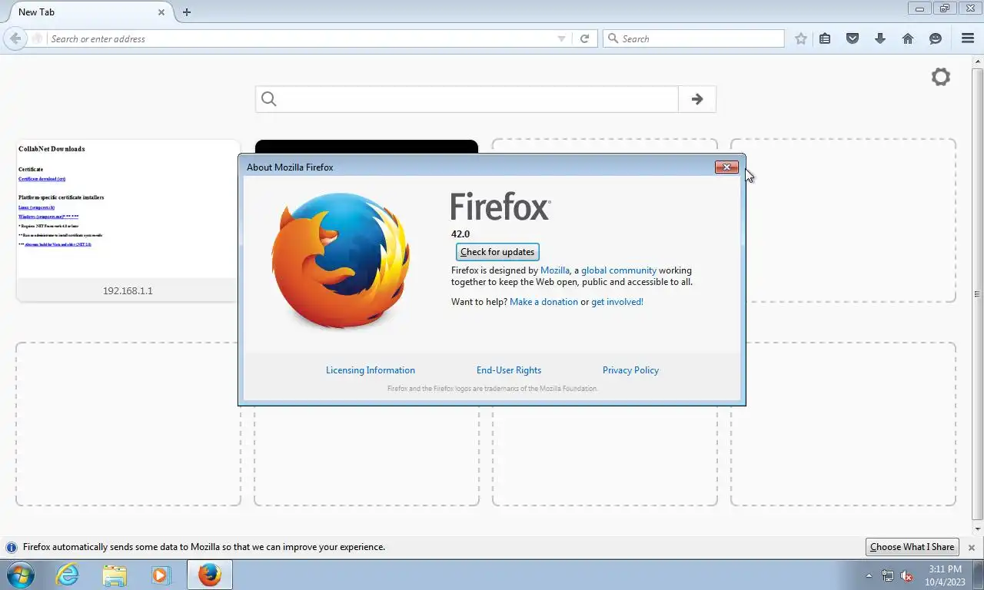Open New Tab page gear settings

click(x=941, y=77)
